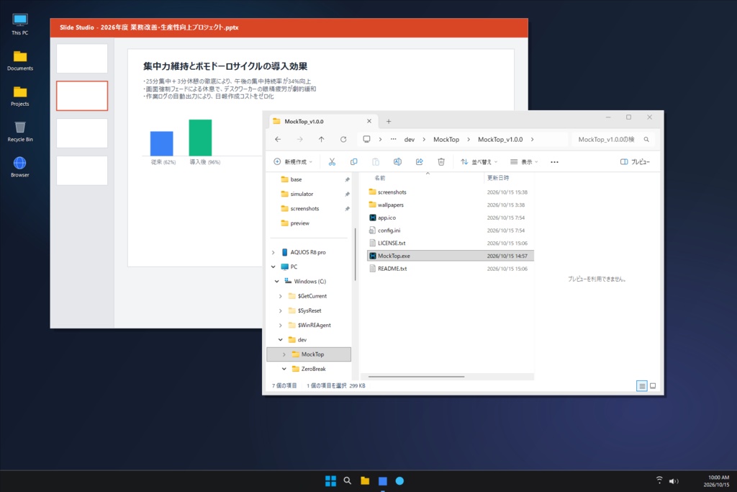This screenshot has height=492, width=737.
Task: Open the Browser desktop icon
Action: (19, 167)
